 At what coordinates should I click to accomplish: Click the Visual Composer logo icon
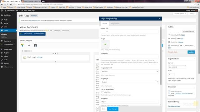pyautogui.click(x=22, y=45)
